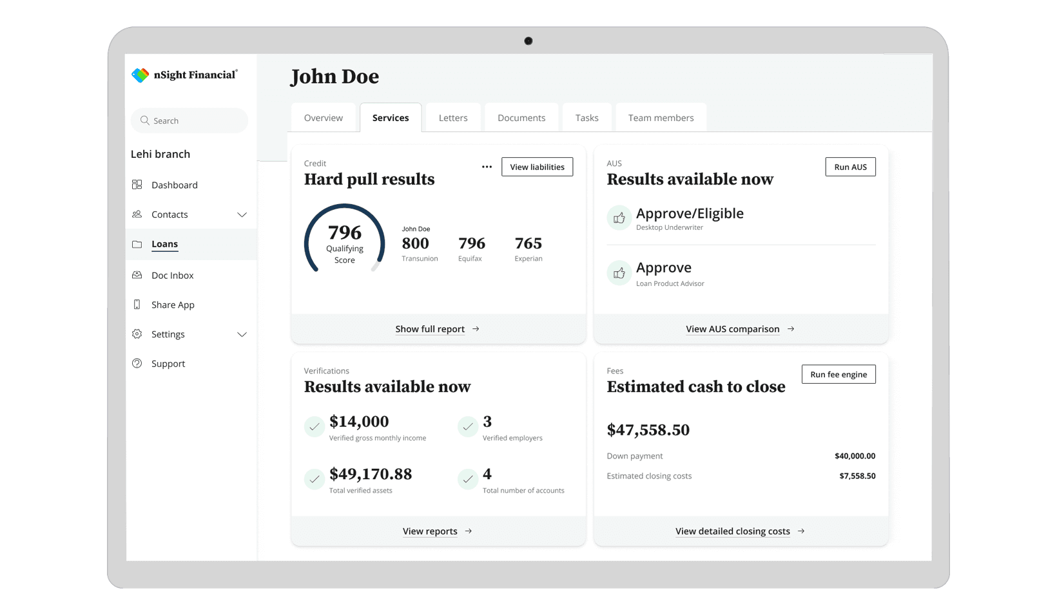Click the nSight Financial logo

point(184,75)
